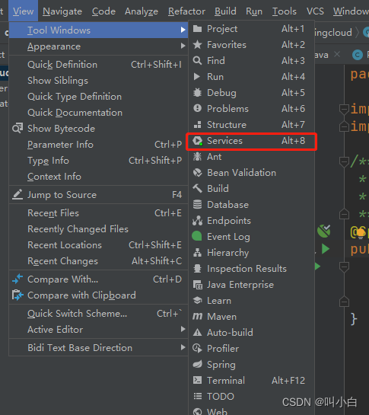Click the TODO list icon
Image resolution: width=369 pixels, height=415 pixels.
[x=197, y=396]
